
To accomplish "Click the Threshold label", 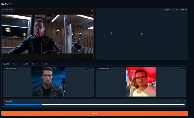I will coord(8,101).
